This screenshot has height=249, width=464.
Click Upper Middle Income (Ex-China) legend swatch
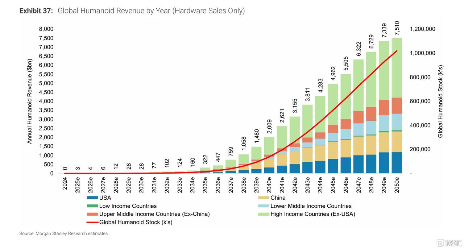click(x=92, y=214)
